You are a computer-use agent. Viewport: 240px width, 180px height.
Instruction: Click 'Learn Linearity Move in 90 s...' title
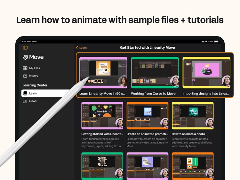tap(102, 94)
